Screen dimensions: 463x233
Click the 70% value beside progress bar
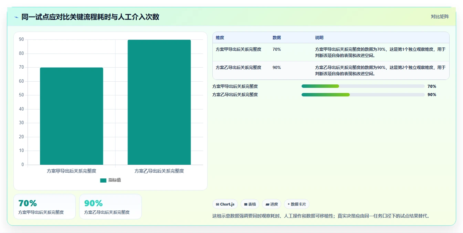432,86
